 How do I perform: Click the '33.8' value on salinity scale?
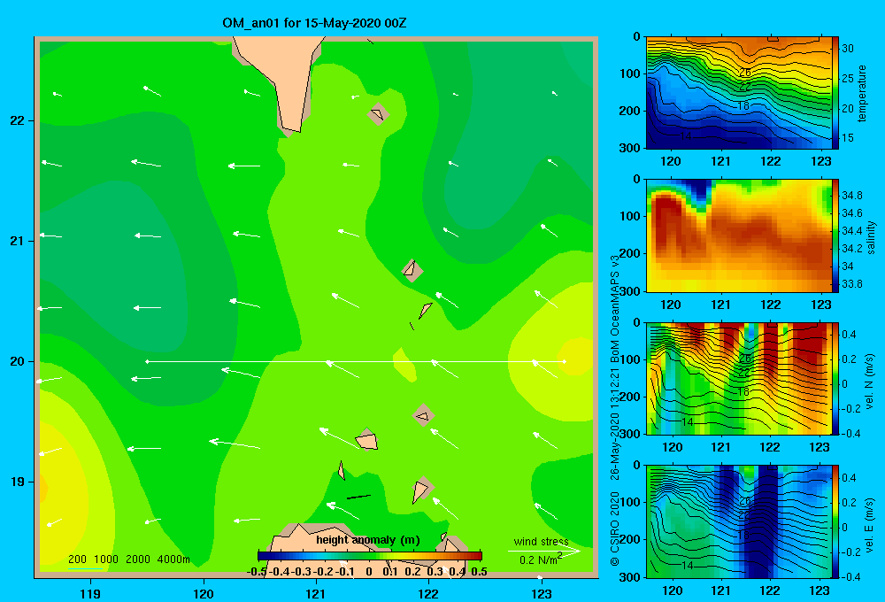point(852,284)
